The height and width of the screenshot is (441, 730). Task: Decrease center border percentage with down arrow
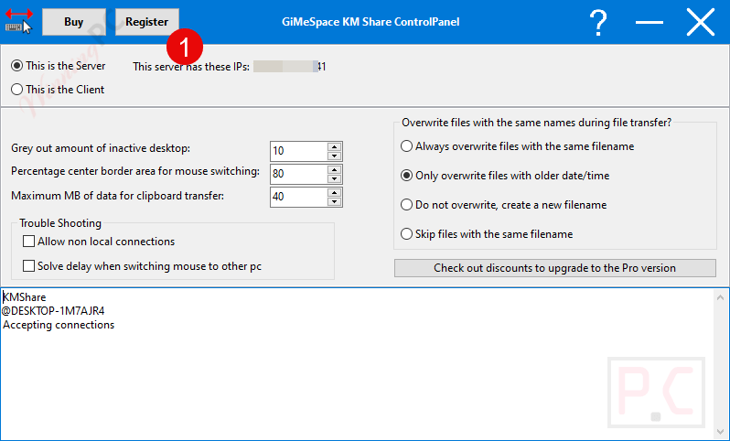(334, 178)
